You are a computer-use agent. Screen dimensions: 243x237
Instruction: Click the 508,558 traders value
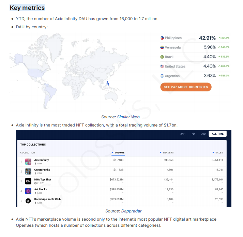[x=169, y=160]
